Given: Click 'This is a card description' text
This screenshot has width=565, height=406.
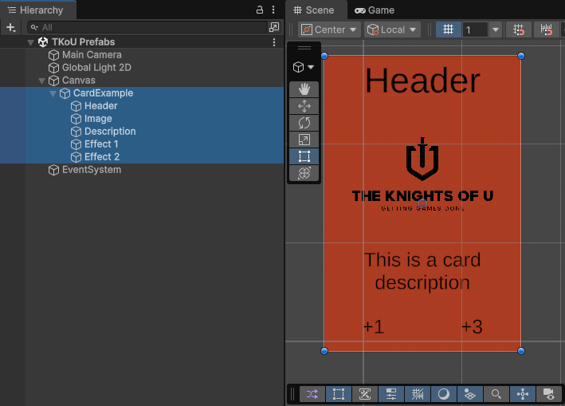Looking at the screenshot, I should [x=422, y=271].
